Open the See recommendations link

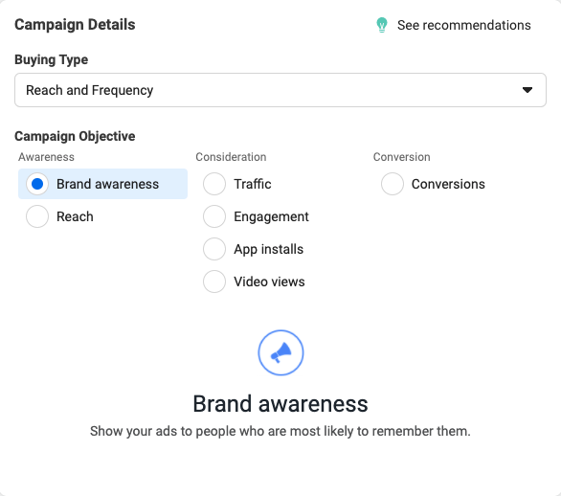[463, 25]
